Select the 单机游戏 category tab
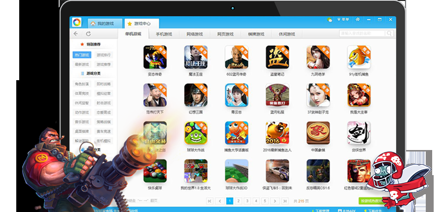 [134, 34]
